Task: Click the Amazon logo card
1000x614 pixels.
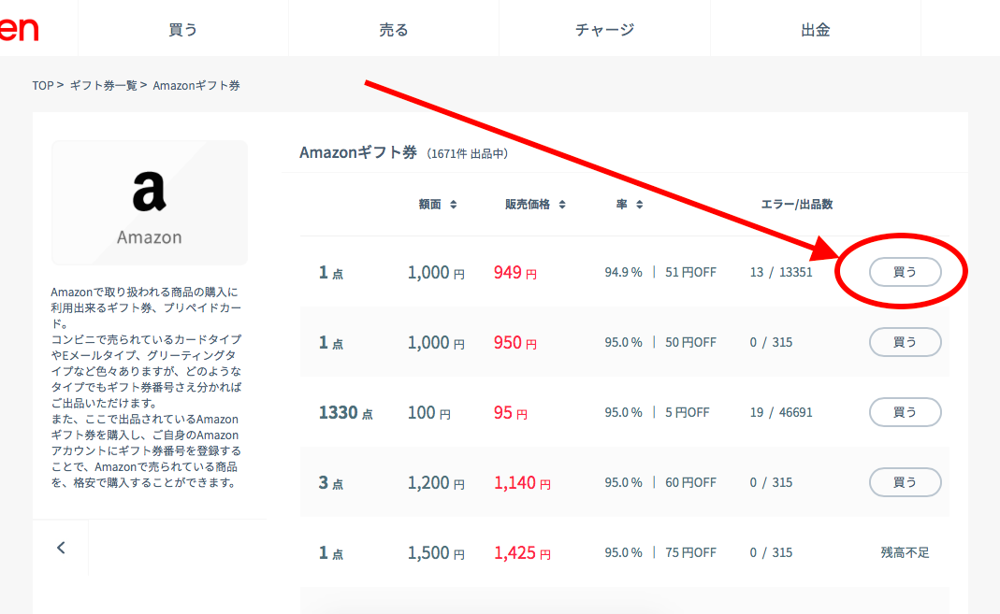Action: (150, 203)
